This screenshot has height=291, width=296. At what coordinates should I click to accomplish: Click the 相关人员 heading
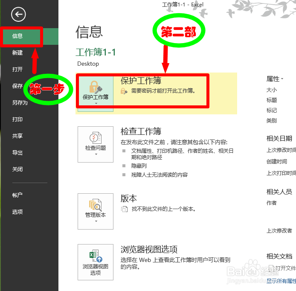[x=279, y=192]
